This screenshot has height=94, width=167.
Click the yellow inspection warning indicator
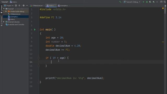(163, 8)
